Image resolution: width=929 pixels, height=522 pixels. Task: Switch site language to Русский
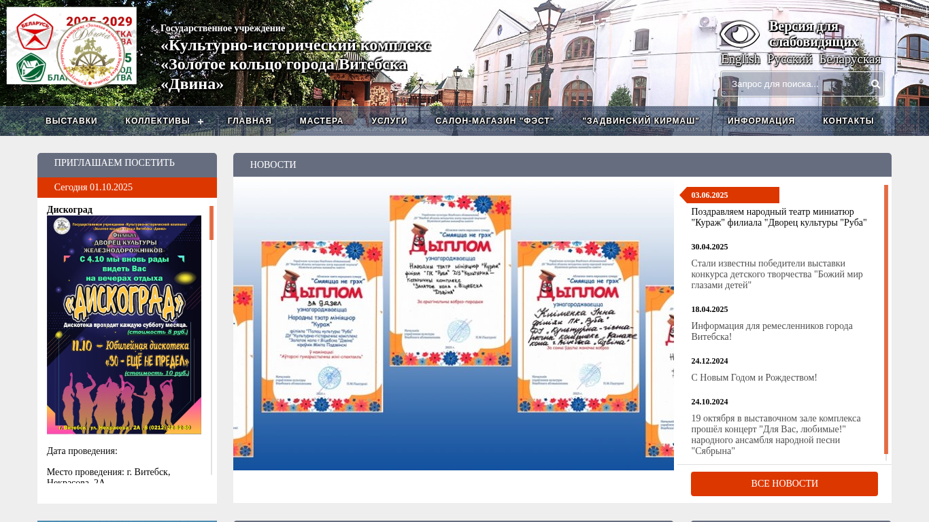pos(790,59)
